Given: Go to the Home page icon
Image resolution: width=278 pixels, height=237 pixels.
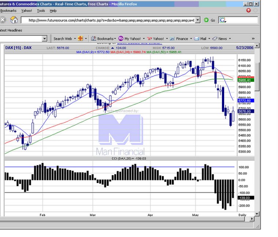Looking at the screenshot, I should pyautogui.click(x=14, y=20).
